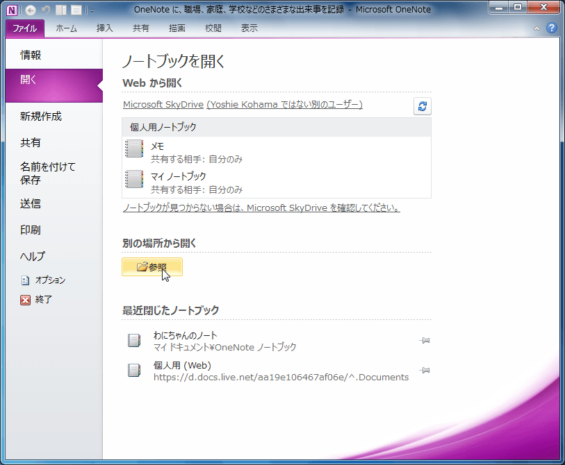Click the dock to desktop icon
Image resolution: width=565 pixels, height=465 pixels.
coord(61,10)
